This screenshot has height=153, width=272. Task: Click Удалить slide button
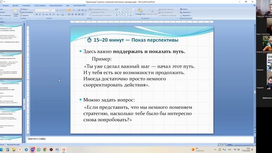coord(24,15)
